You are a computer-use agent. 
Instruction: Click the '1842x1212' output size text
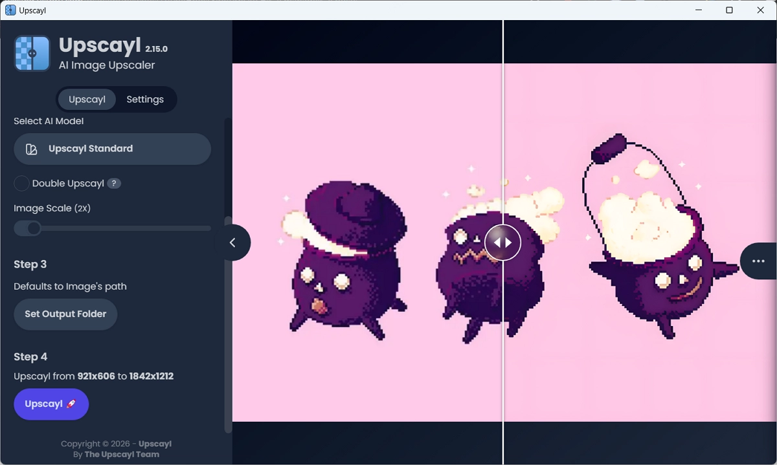152,376
